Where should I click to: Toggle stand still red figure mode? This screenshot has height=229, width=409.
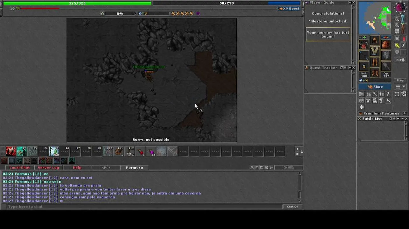[404, 38]
